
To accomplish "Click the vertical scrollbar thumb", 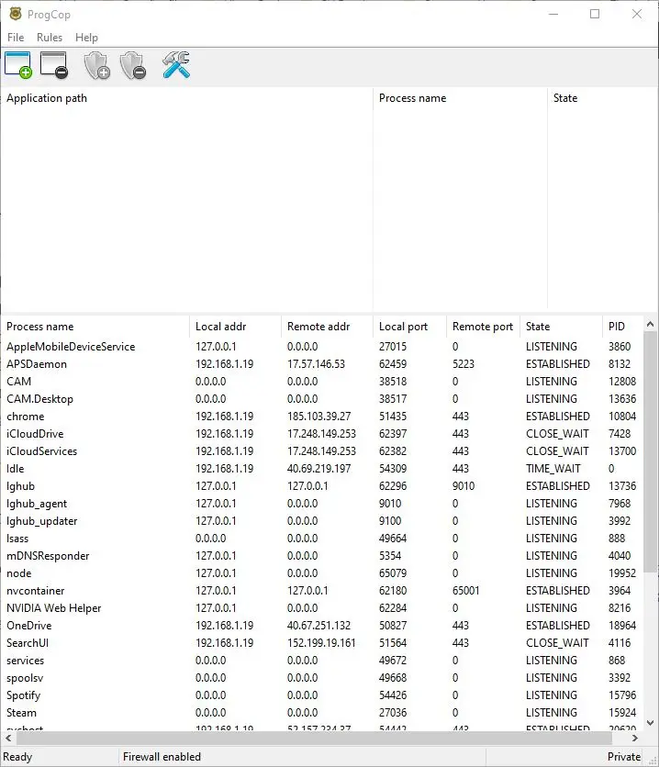I will 650,451.
